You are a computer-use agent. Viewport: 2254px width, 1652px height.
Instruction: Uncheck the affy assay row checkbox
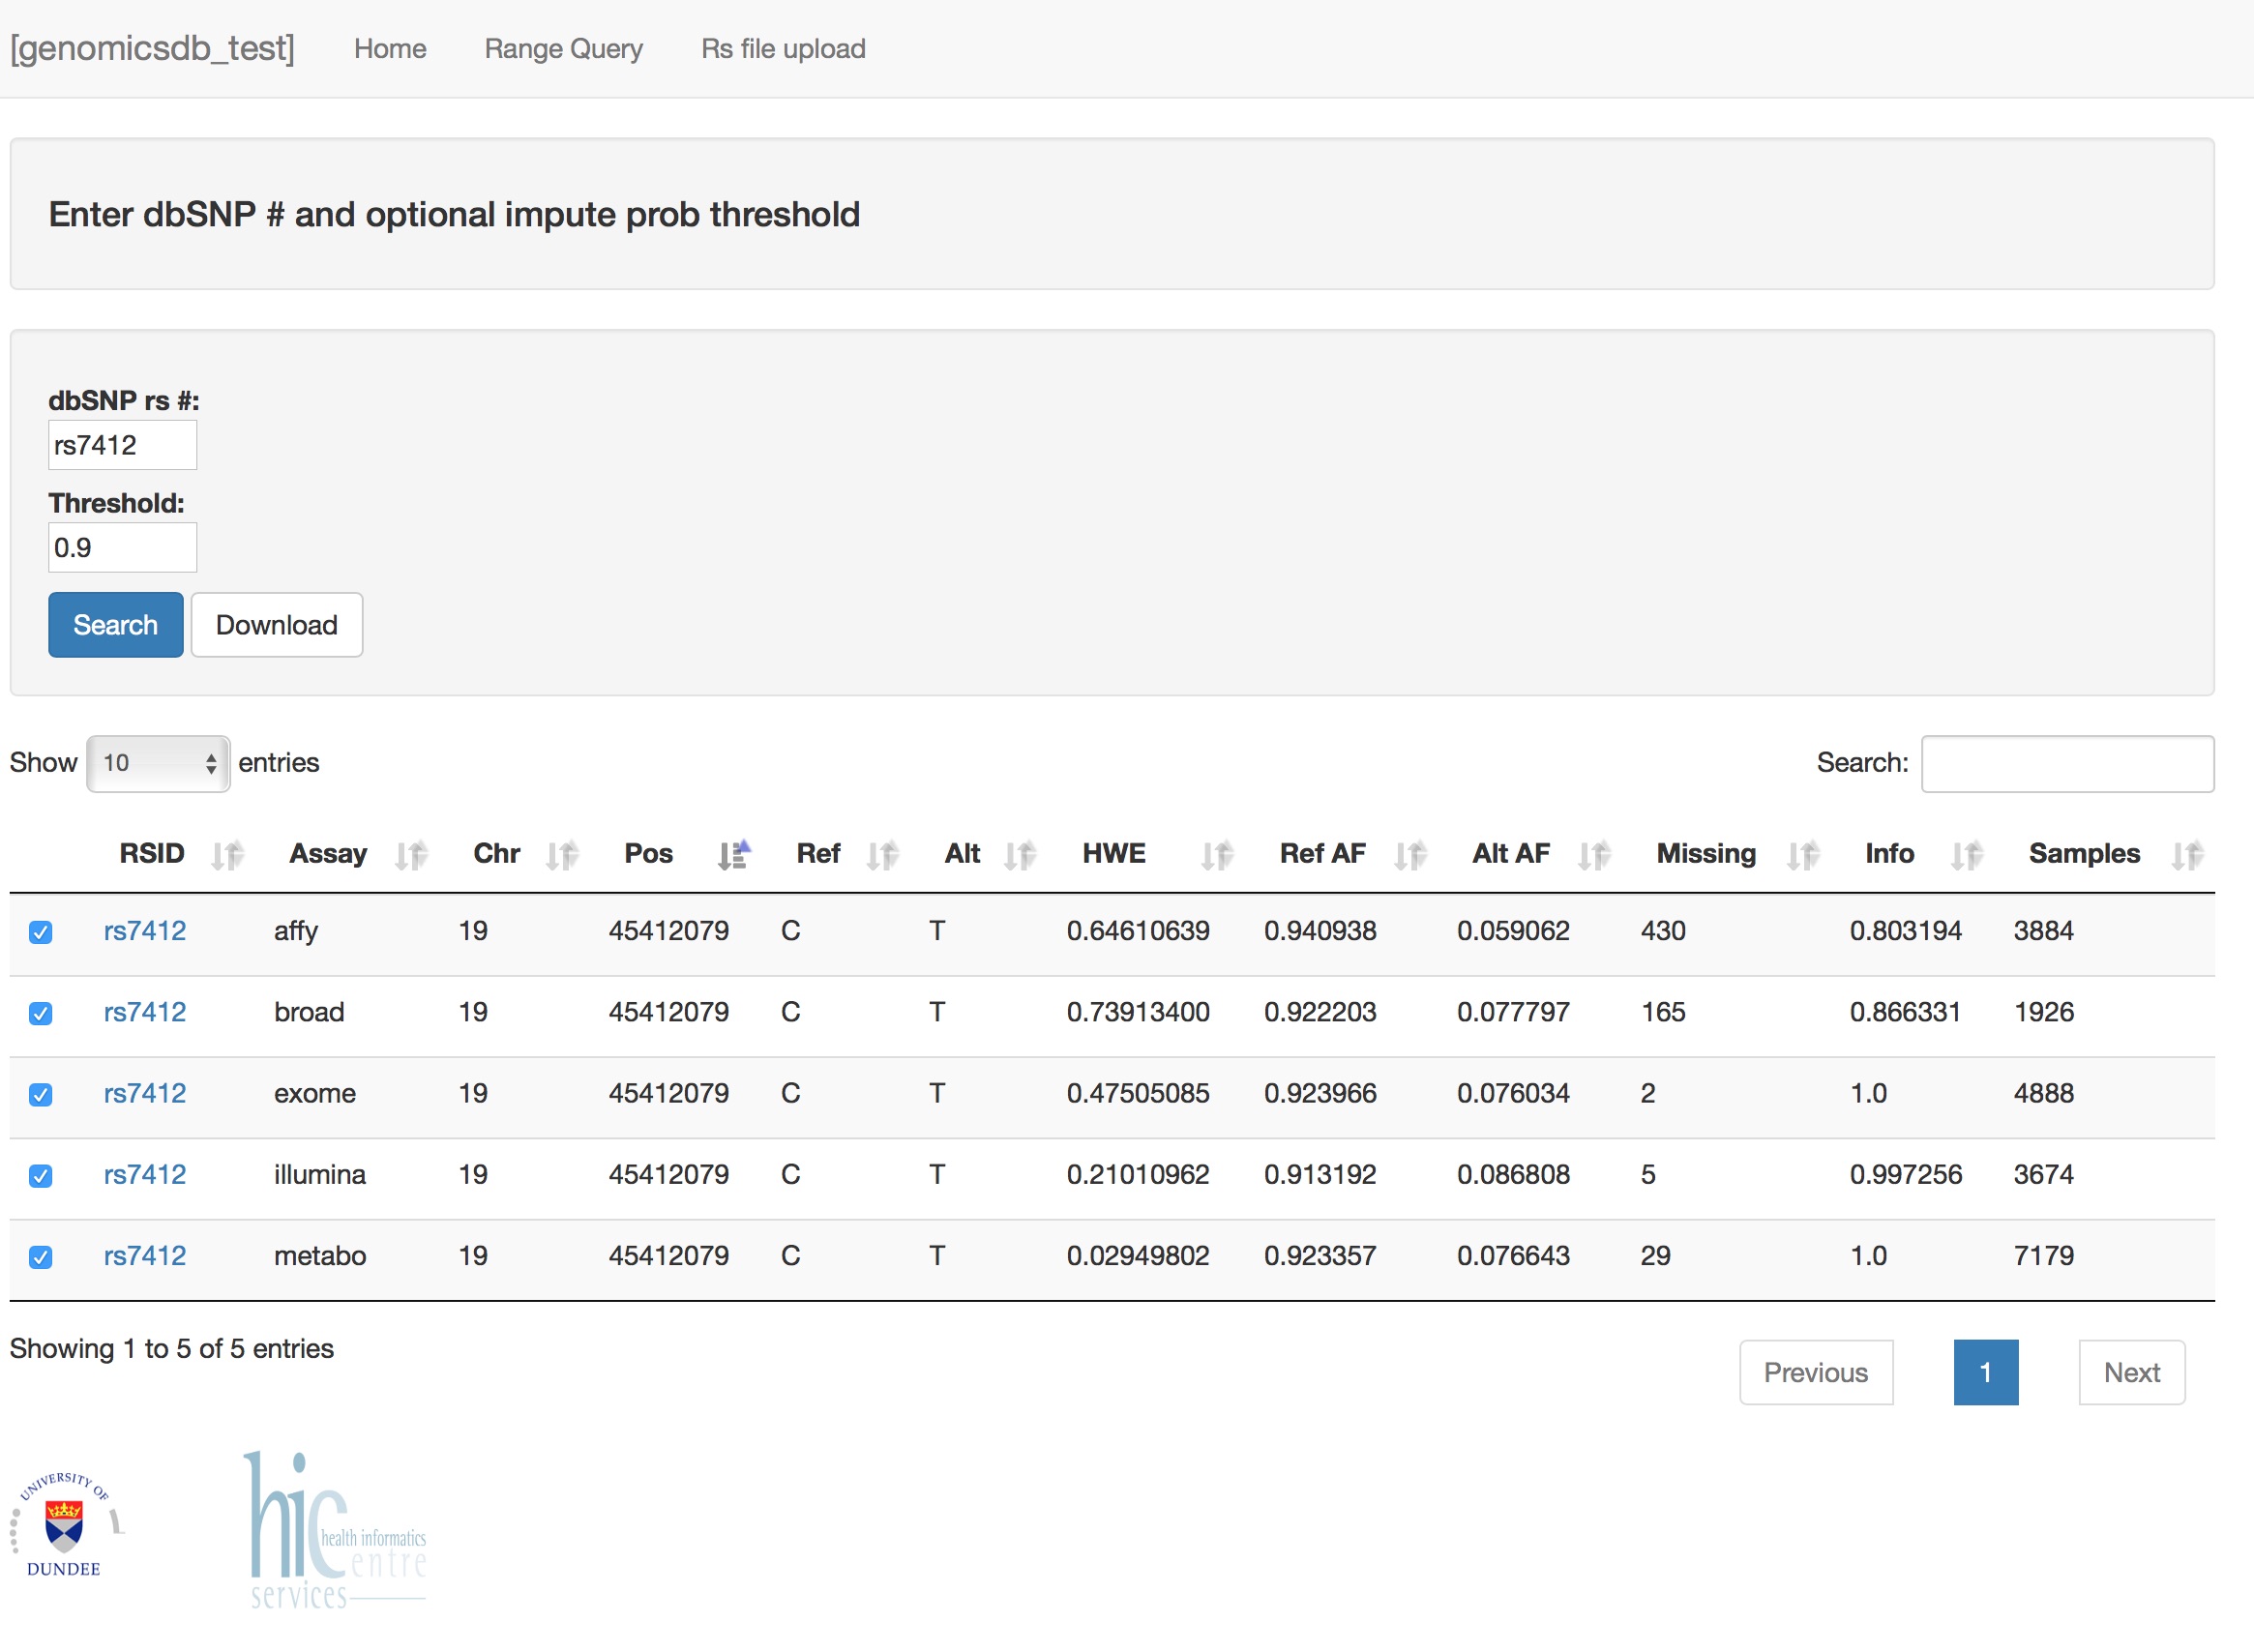click(x=41, y=933)
